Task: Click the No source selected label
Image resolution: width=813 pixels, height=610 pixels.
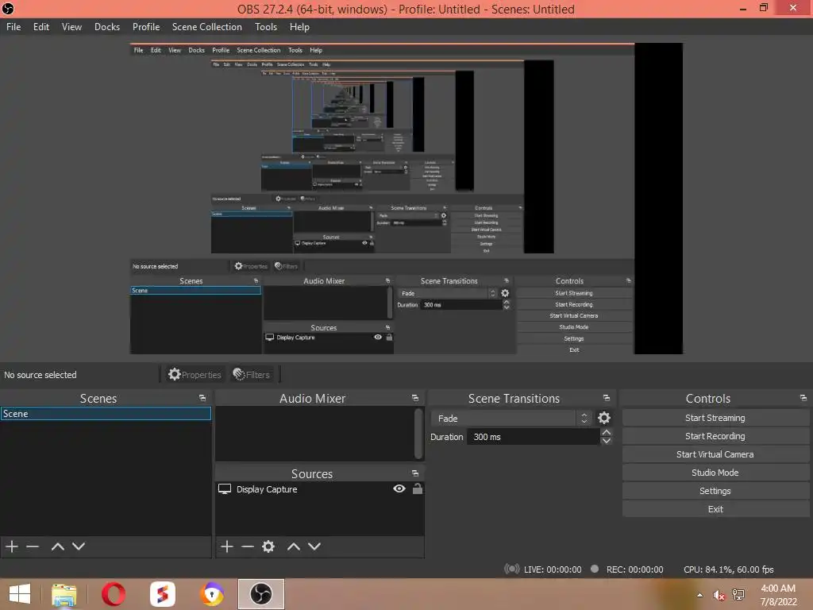Action: click(40, 375)
